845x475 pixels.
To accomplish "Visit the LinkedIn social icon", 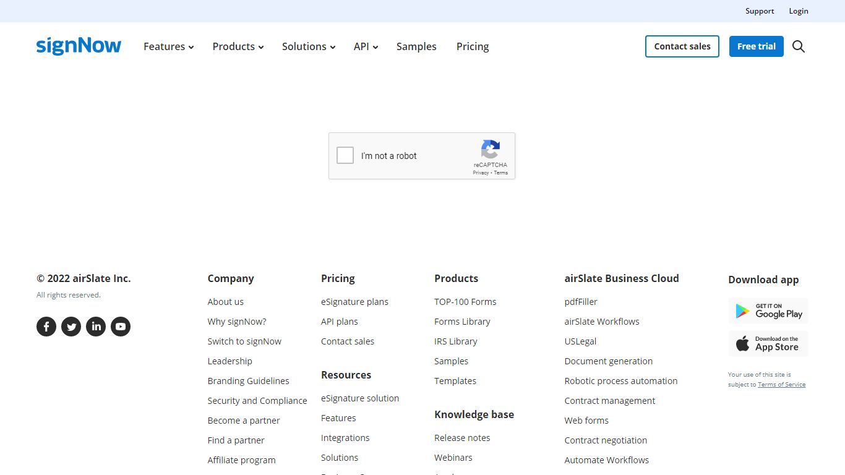I will (96, 327).
